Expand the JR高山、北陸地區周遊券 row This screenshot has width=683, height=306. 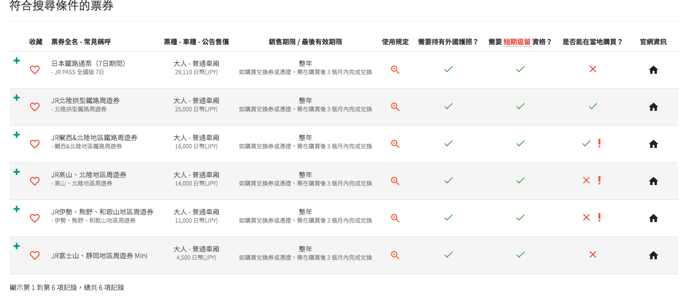16,172
